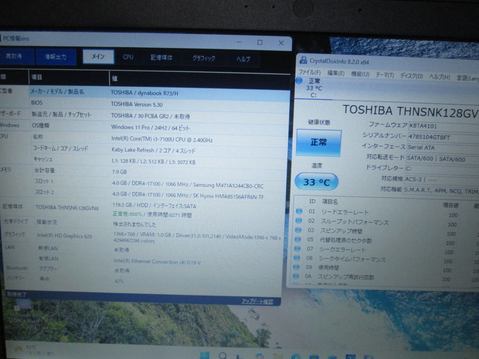Open the 記憶媒体 tab

click(x=162, y=57)
